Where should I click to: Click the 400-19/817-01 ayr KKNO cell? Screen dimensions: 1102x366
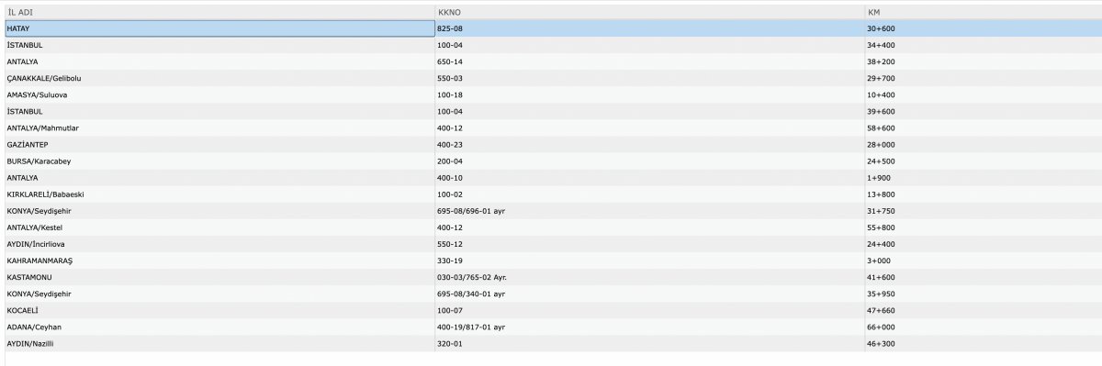tap(649, 327)
